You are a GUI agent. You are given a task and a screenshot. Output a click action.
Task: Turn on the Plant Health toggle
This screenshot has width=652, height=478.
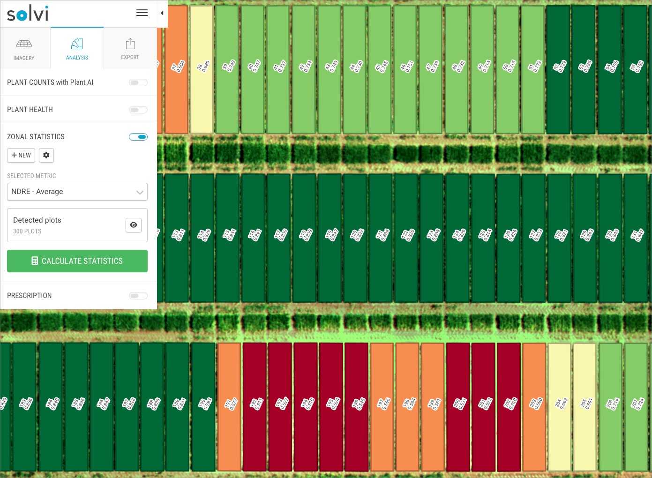click(x=138, y=110)
